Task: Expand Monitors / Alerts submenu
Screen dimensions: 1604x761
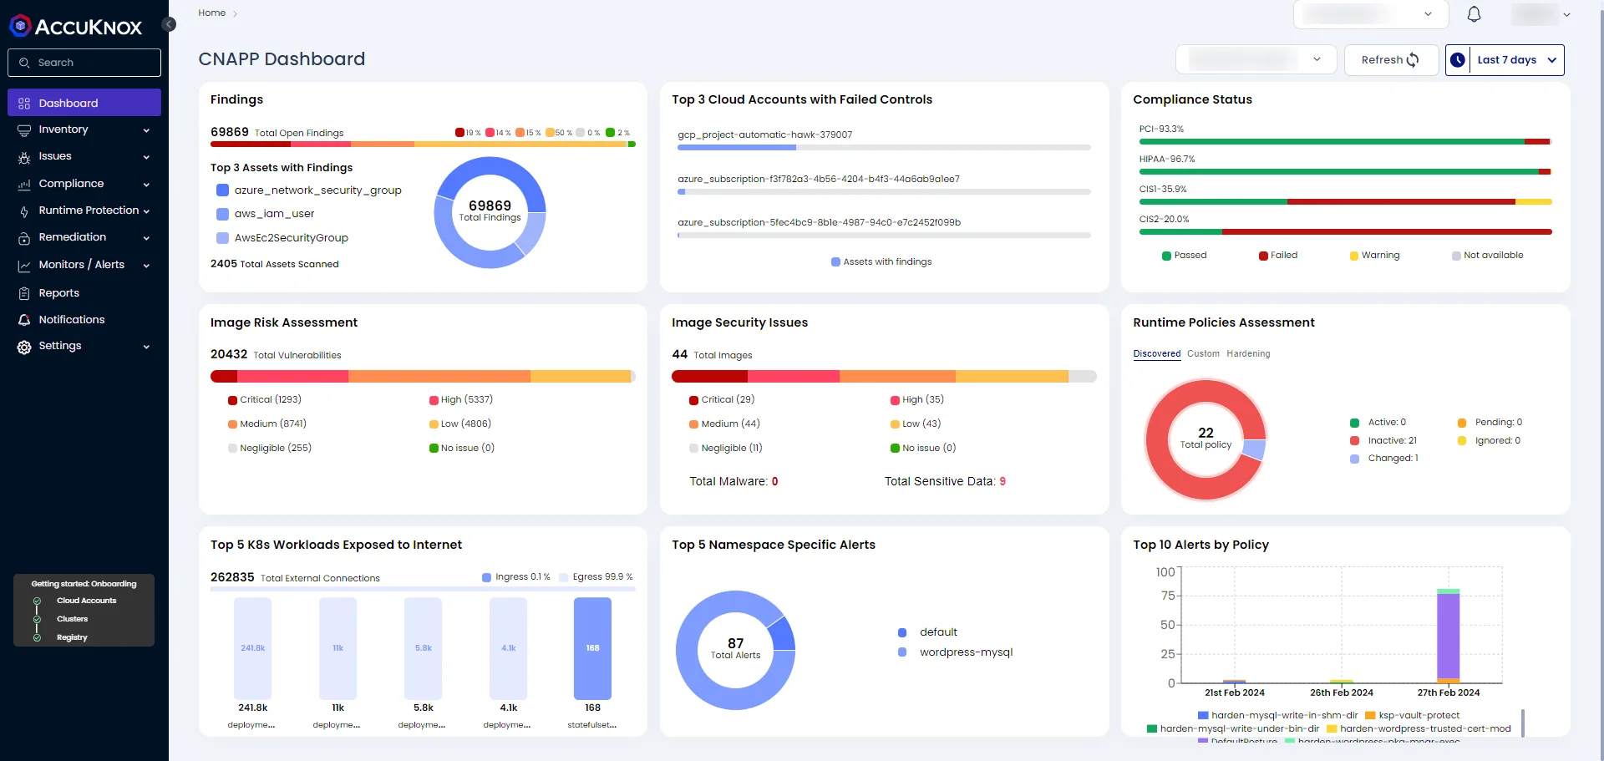Action: point(146,266)
